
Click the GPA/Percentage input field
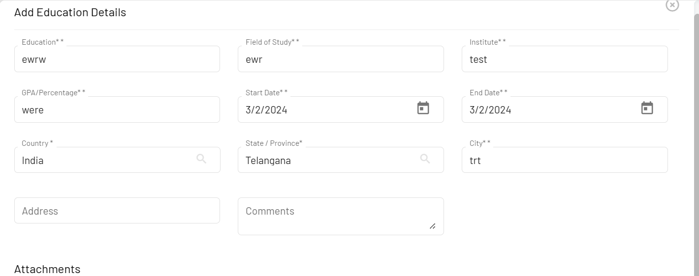point(117,110)
